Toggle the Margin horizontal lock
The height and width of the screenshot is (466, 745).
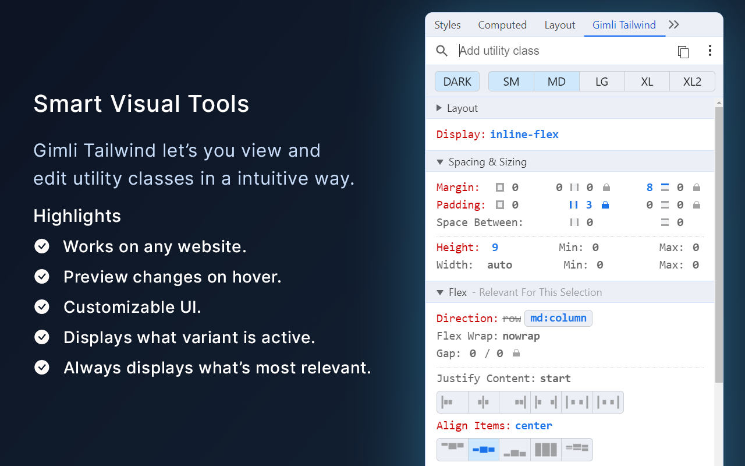(x=606, y=188)
